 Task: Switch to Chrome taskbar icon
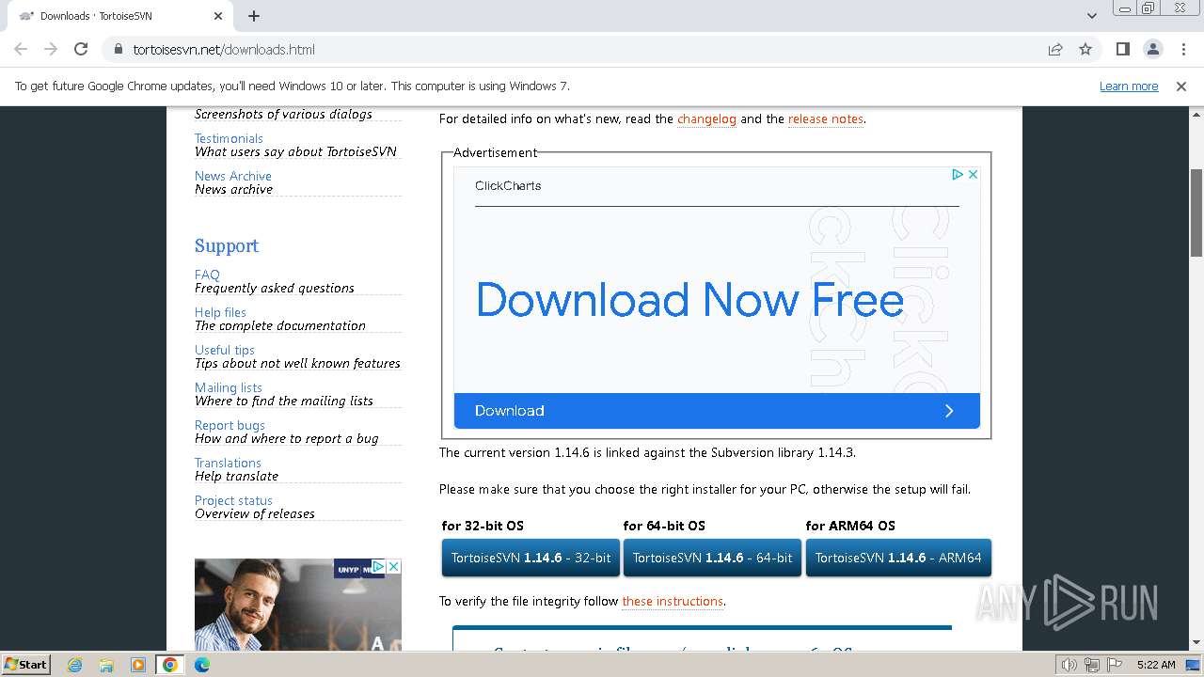tap(170, 665)
